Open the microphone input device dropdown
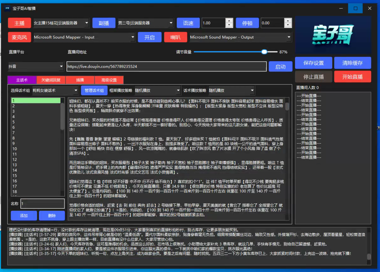 pos(84,37)
